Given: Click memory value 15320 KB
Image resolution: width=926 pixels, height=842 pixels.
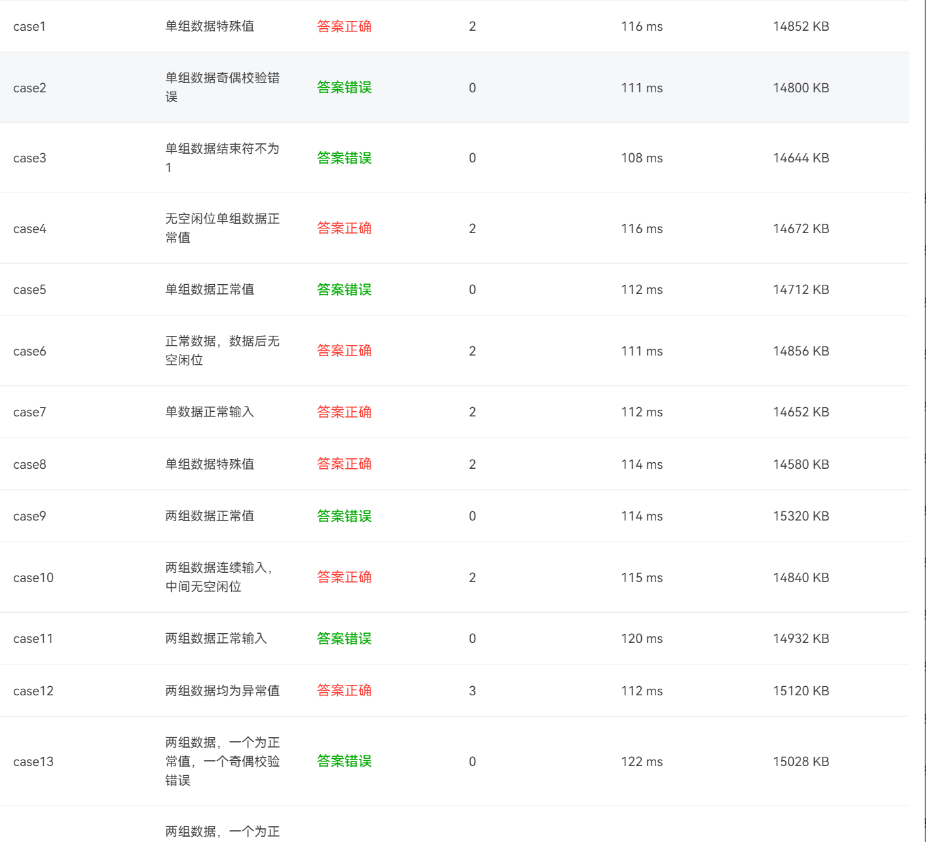Looking at the screenshot, I should point(801,517).
